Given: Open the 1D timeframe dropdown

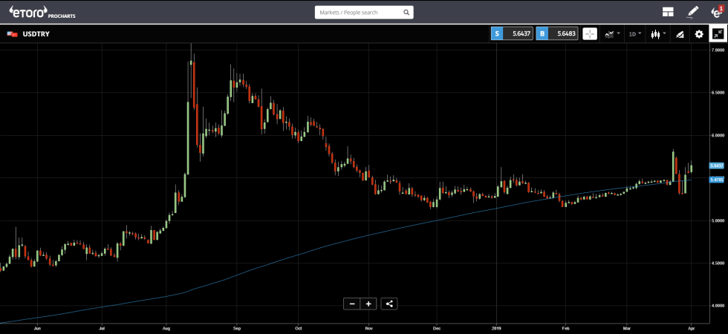Looking at the screenshot, I should [635, 33].
